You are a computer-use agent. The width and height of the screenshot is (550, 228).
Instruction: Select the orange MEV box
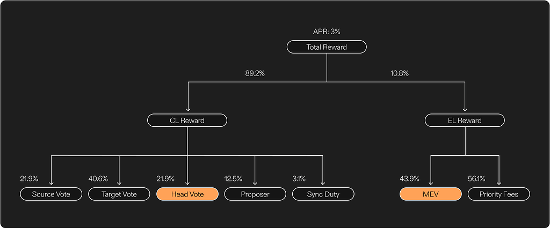pyautogui.click(x=430, y=194)
